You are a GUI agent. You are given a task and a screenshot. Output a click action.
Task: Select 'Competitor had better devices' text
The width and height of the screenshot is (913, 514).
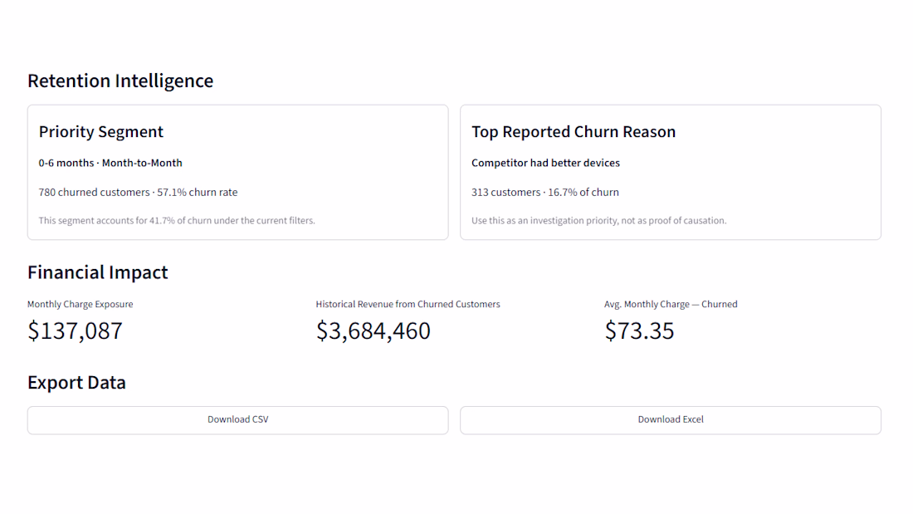(545, 164)
